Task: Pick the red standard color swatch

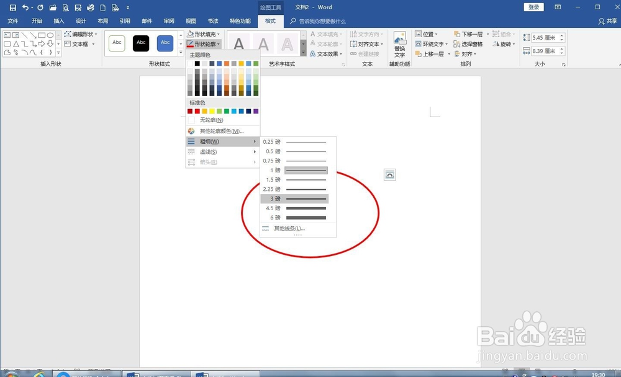Action: pyautogui.click(x=197, y=111)
